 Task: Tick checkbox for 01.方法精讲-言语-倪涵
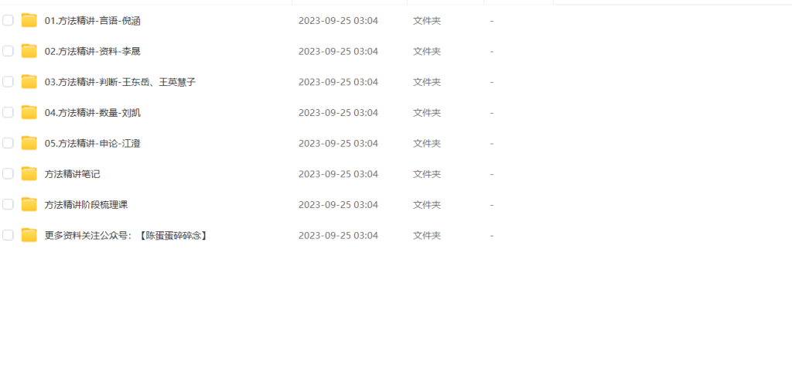8,20
